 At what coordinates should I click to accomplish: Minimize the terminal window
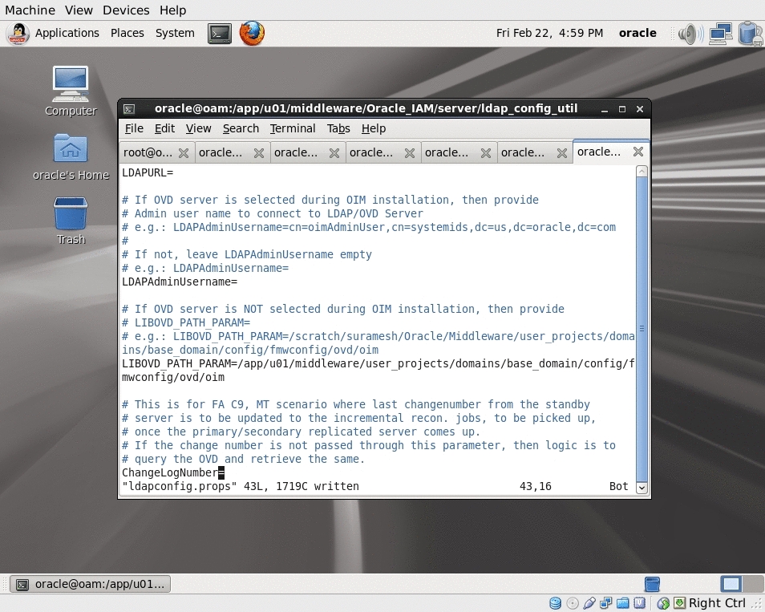(x=605, y=109)
